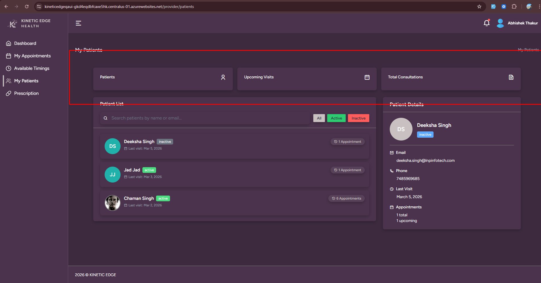The image size is (541, 283).
Task: Filter patient list by All
Action: 319,118
